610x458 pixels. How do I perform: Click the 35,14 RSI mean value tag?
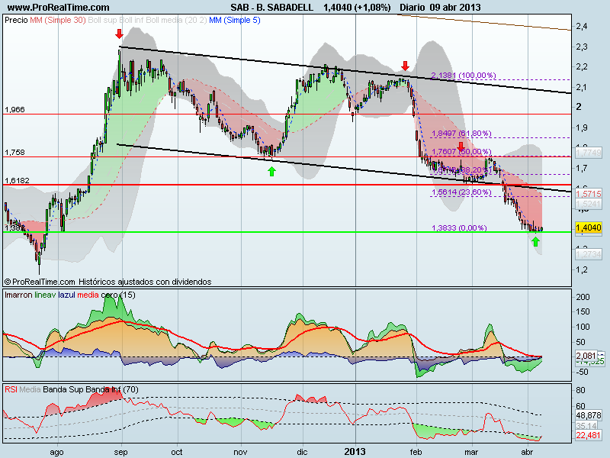pos(586,426)
